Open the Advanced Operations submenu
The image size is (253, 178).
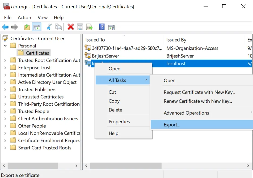[x=186, y=113]
